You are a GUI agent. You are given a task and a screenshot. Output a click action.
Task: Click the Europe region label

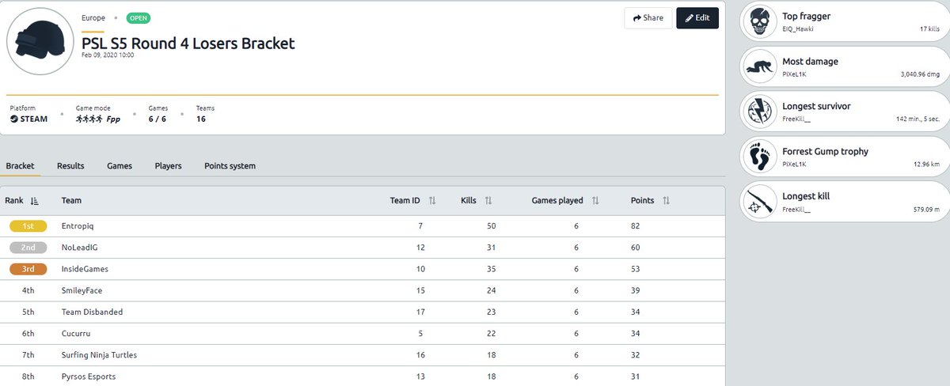tap(93, 17)
